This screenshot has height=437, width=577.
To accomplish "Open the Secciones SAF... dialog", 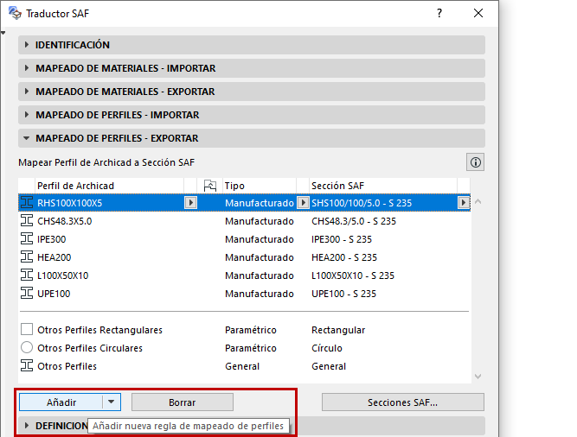I will (x=402, y=402).
